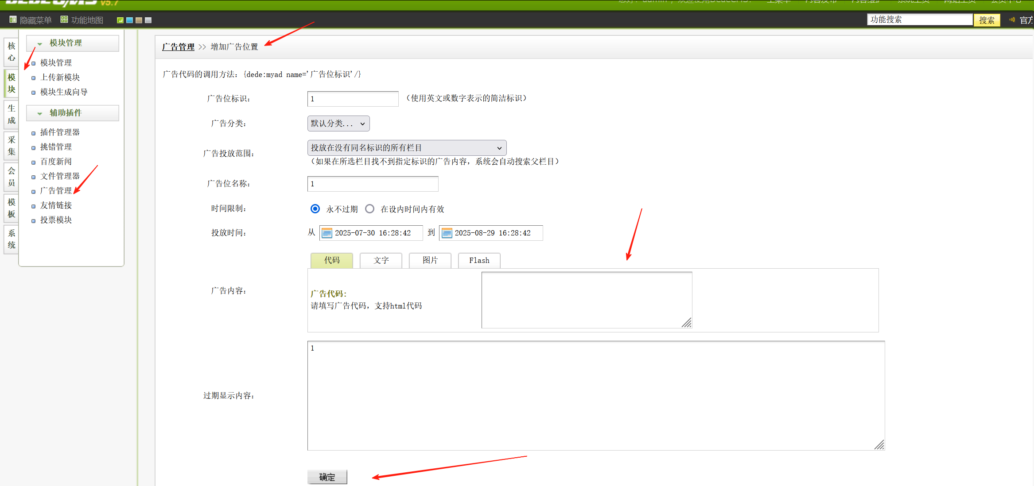Open 广告管理 in sidebar

(x=56, y=191)
